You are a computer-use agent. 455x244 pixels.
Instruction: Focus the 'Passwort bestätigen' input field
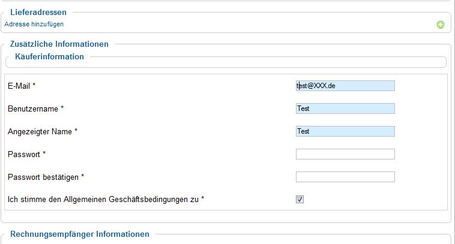(x=345, y=177)
